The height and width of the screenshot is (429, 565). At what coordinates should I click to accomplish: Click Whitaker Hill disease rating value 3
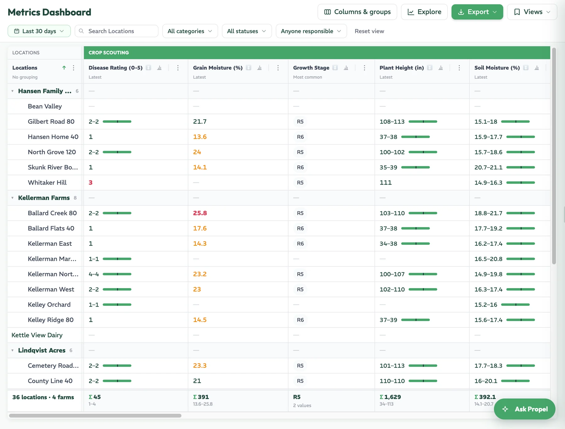(91, 183)
